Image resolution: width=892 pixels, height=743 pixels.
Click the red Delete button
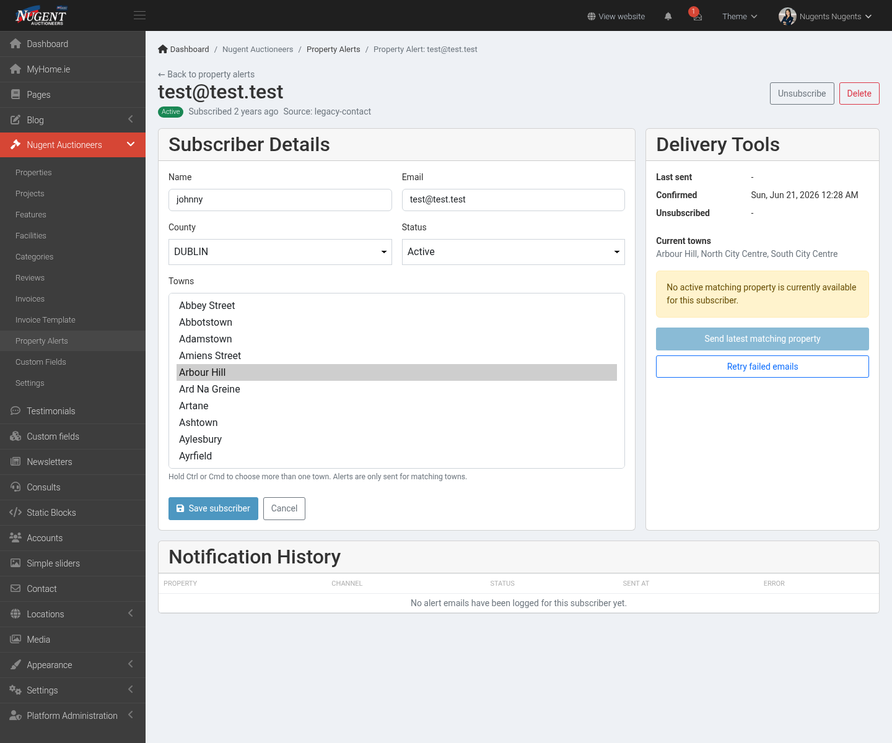859,93
